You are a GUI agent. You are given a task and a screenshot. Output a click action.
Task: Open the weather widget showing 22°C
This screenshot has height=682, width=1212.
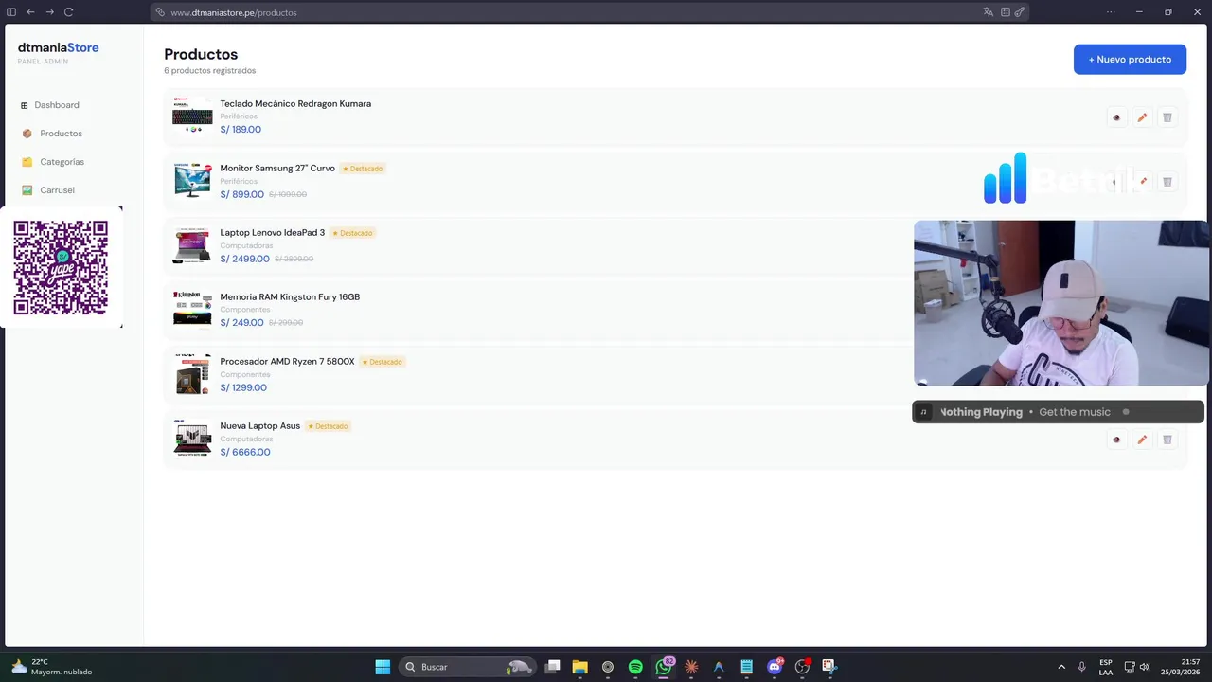(x=52, y=667)
